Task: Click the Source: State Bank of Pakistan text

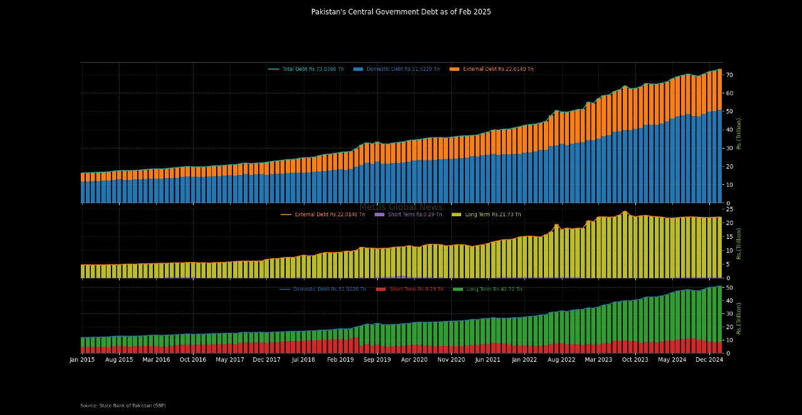Action: click(123, 406)
